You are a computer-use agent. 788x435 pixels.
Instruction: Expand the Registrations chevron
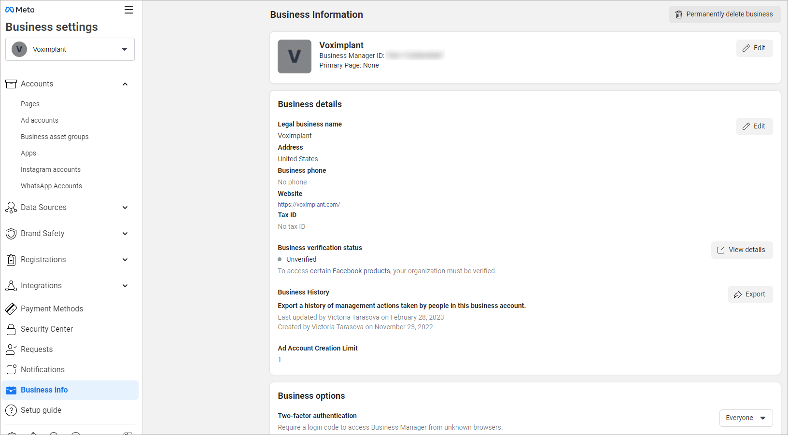[125, 260]
